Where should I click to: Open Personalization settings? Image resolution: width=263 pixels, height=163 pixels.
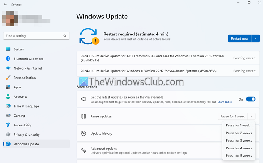pyautogui.click(x=36, y=78)
